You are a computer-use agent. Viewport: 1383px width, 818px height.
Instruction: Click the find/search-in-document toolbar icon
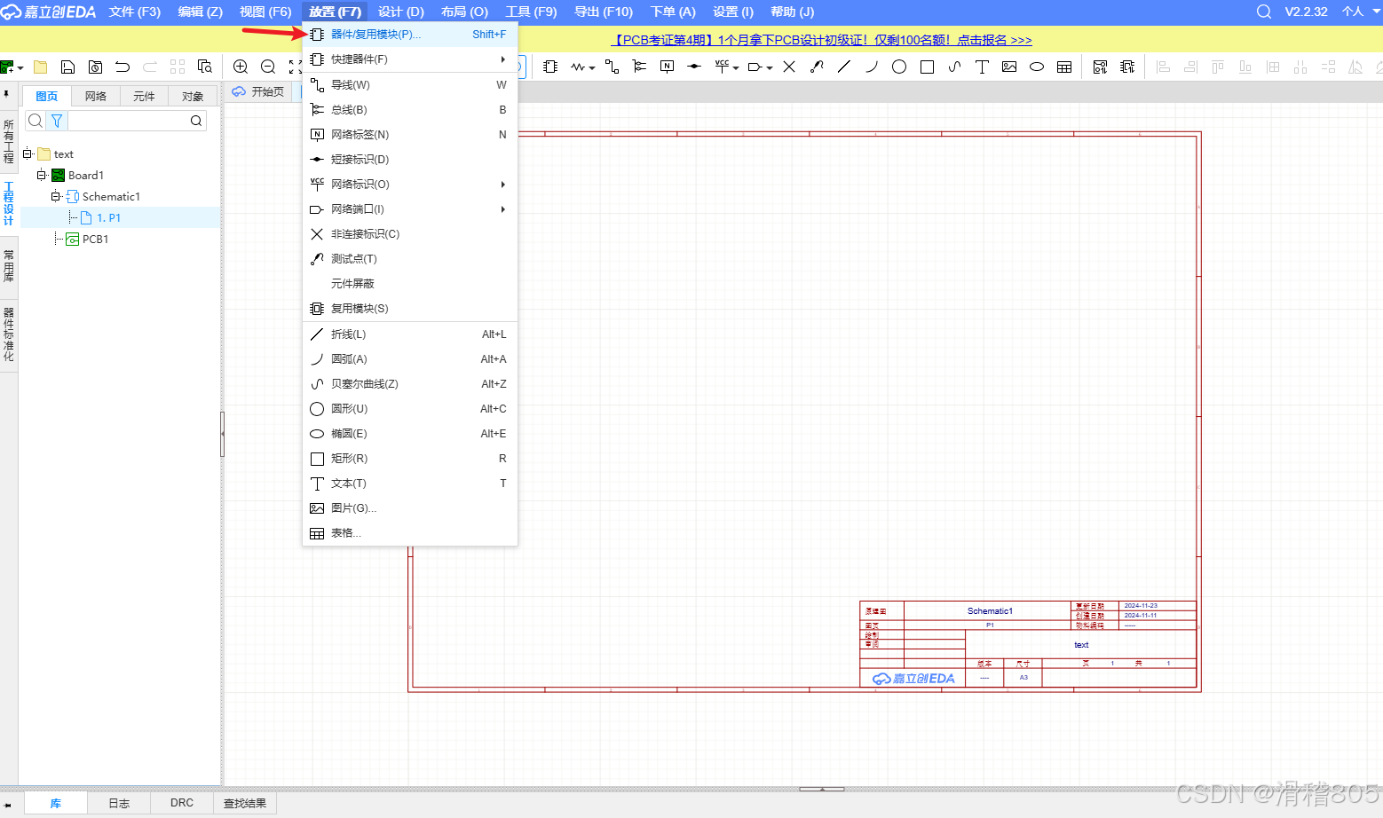pyautogui.click(x=205, y=67)
